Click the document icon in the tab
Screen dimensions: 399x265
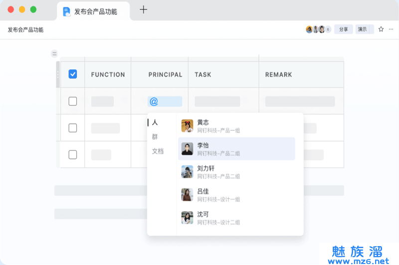[x=66, y=11]
